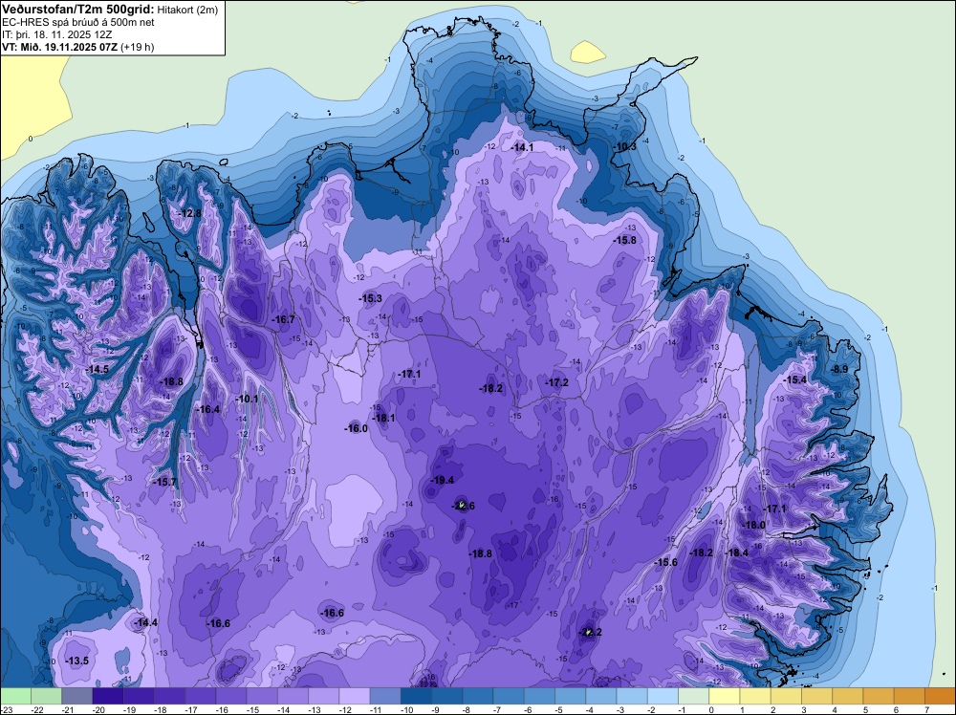The image size is (956, 715).
Task: Select the dark blue swatch labeled -10
Action: (x=416, y=696)
